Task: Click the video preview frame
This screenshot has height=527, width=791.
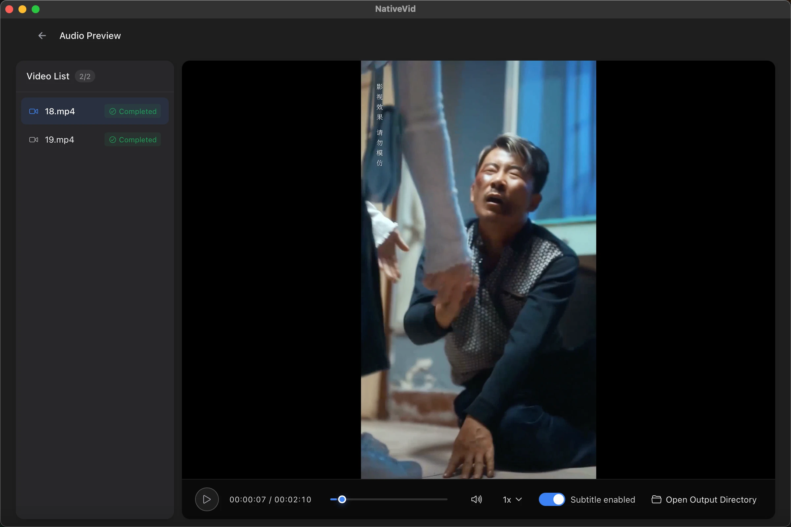Action: 478,269
